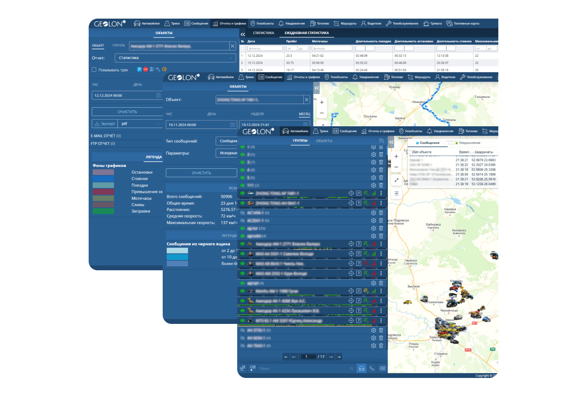Switch to ГРУППА tab in reports window
Image resolution: width=587 pixels, height=397 pixels.
tap(118, 45)
